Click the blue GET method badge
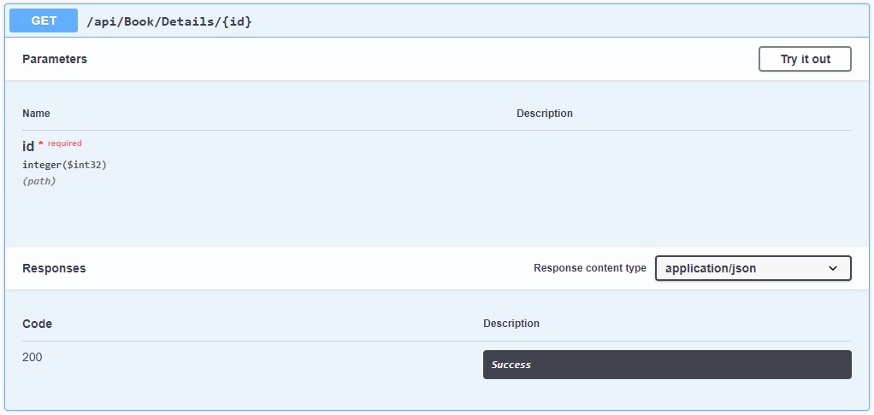Image resolution: width=874 pixels, height=415 pixels. (x=44, y=21)
